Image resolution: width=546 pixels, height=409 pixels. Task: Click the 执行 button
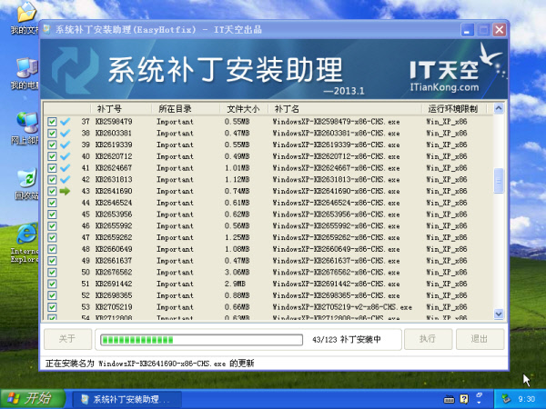(x=428, y=339)
